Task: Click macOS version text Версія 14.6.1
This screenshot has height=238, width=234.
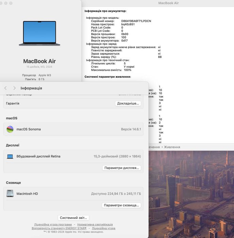Action: (x=131, y=129)
